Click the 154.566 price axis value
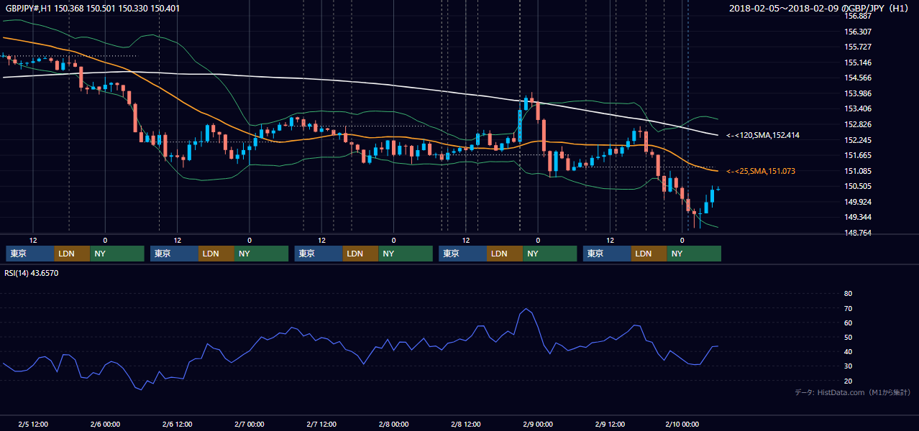This screenshot has height=431, width=919. tap(858, 78)
